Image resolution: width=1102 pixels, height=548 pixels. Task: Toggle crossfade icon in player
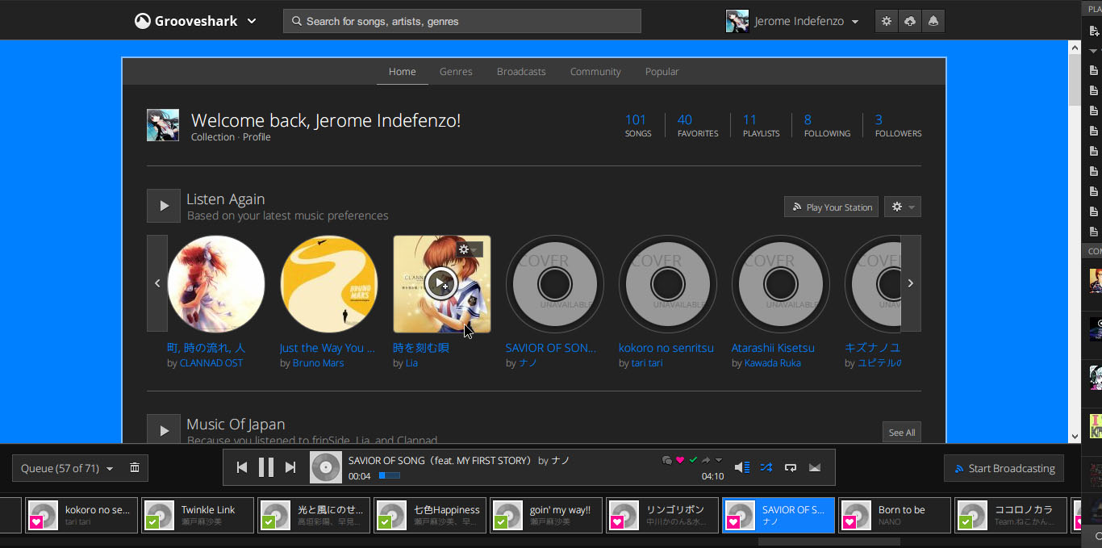(x=815, y=467)
